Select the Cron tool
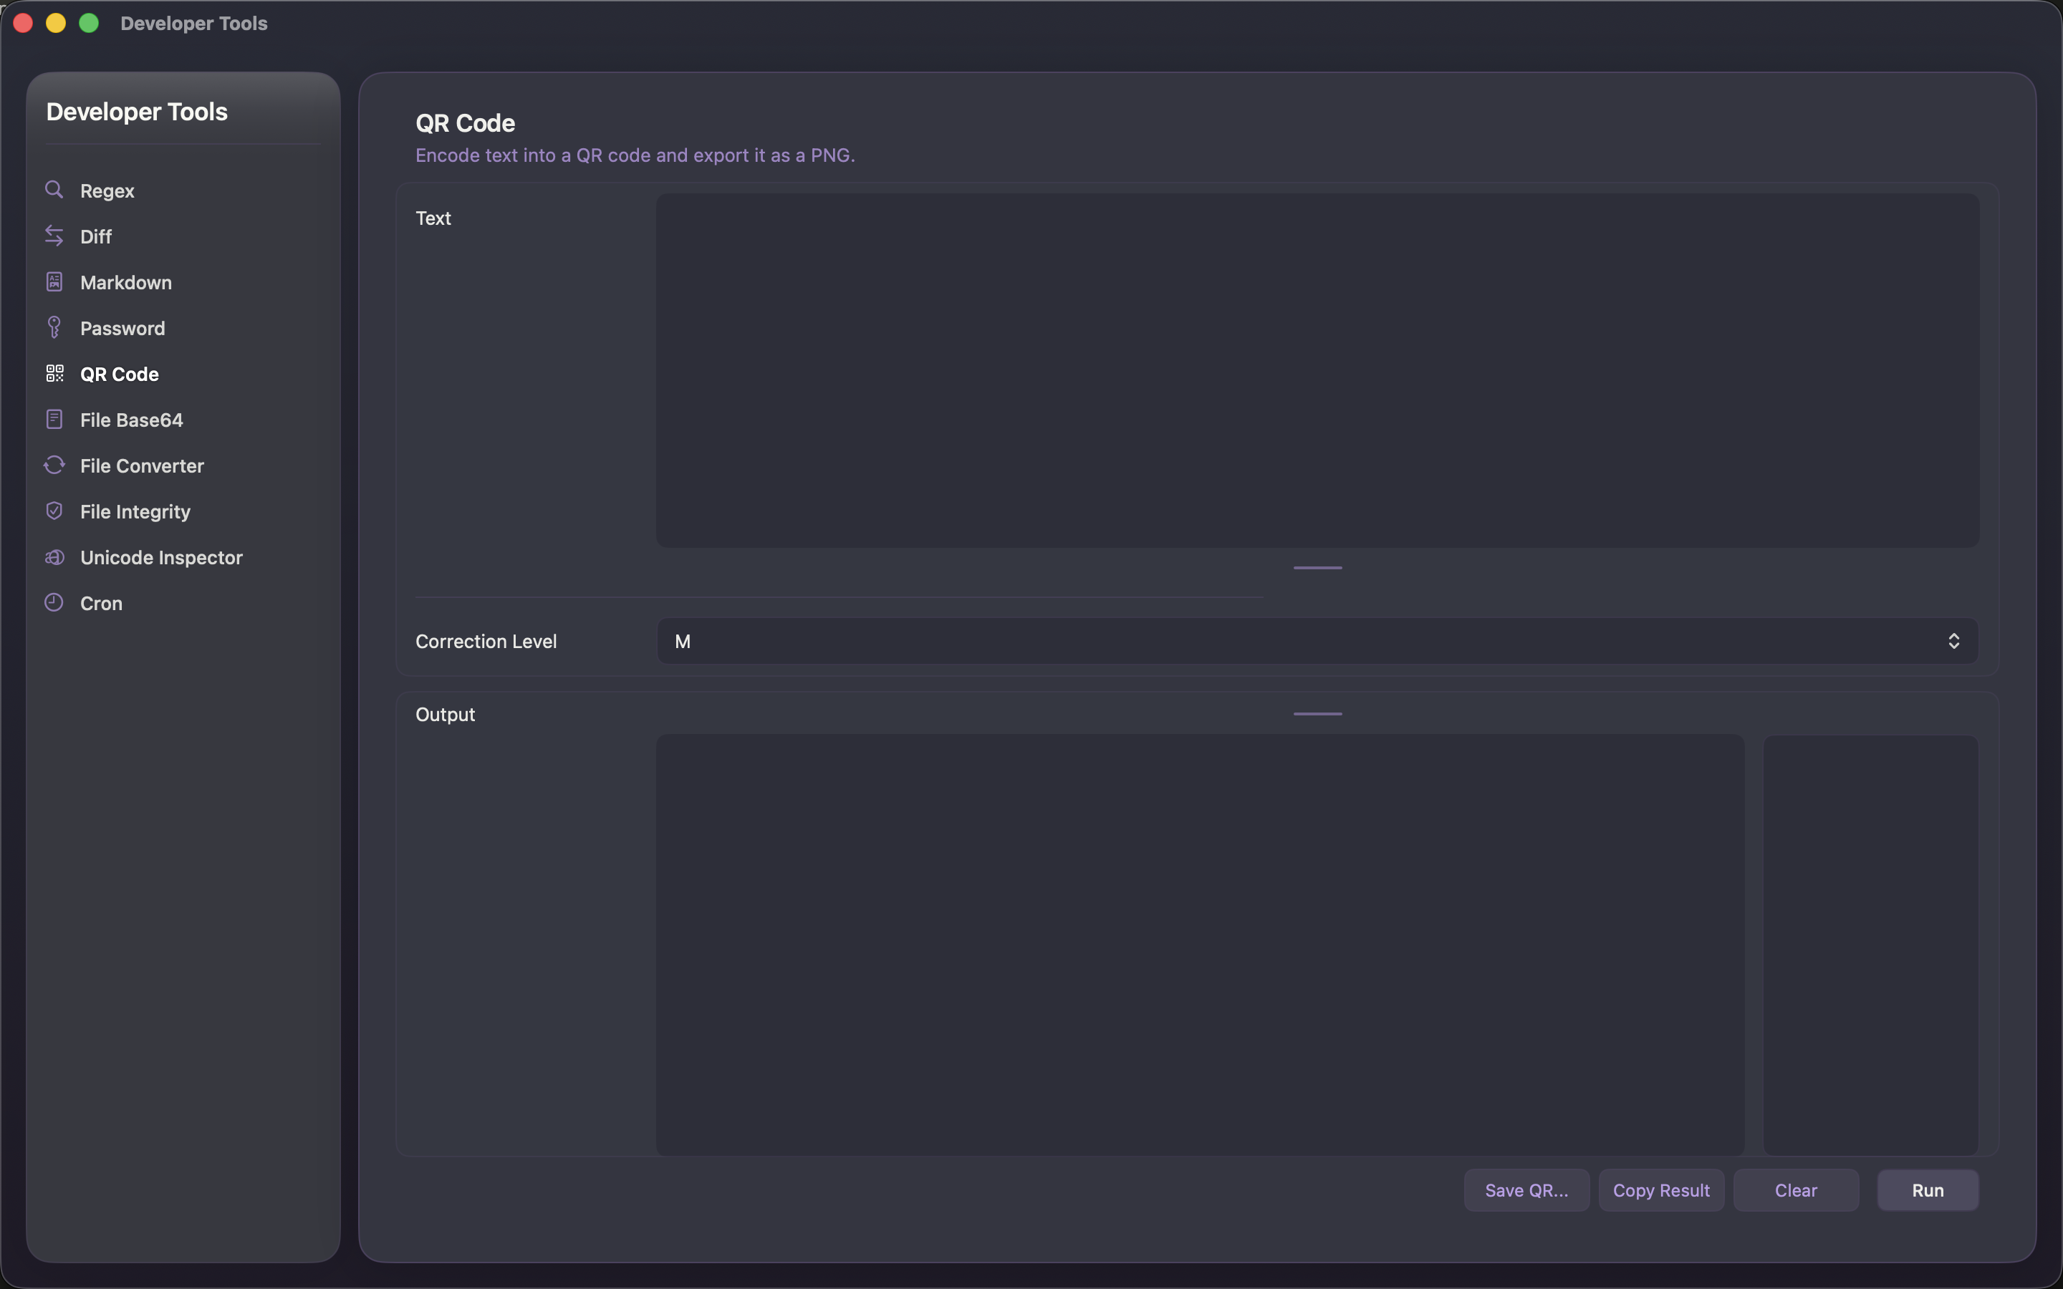Screen dimensions: 2063x1289 pos(183,604)
